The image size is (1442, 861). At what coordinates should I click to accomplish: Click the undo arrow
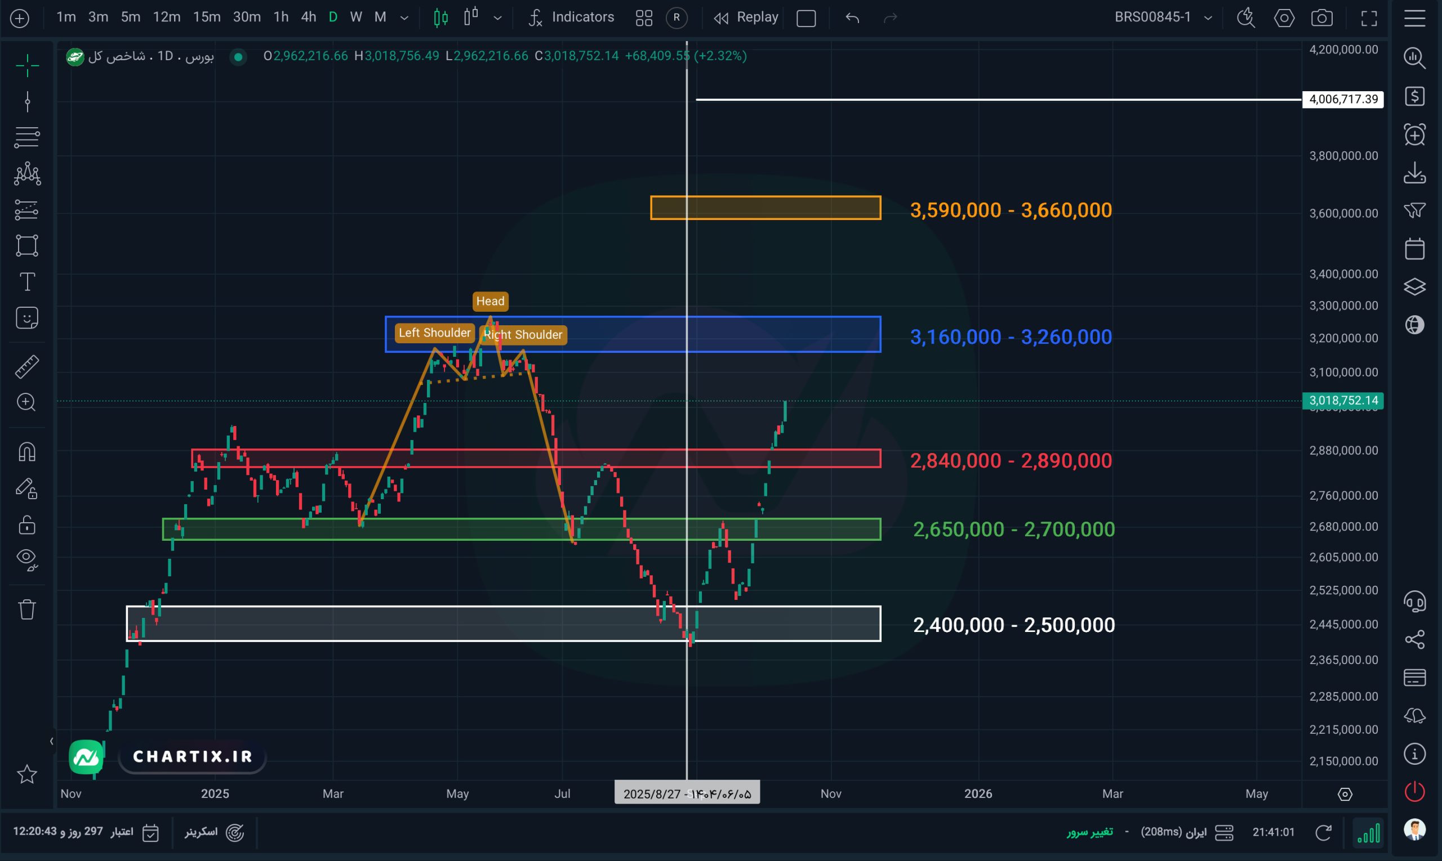(852, 18)
